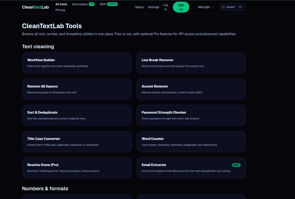
Task: Open the Midnight theme dropdown
Action: tap(204, 7)
